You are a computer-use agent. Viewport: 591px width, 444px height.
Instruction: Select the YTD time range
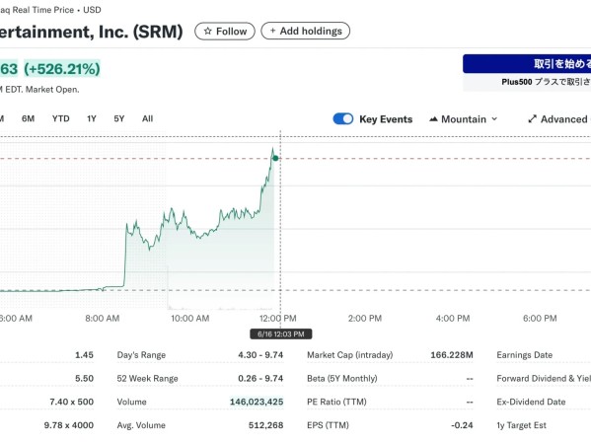(61, 118)
